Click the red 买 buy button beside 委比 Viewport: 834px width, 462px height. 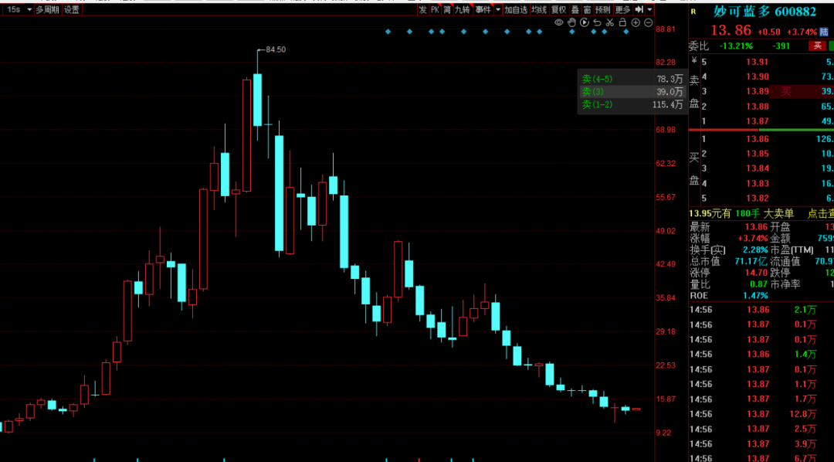click(x=816, y=46)
